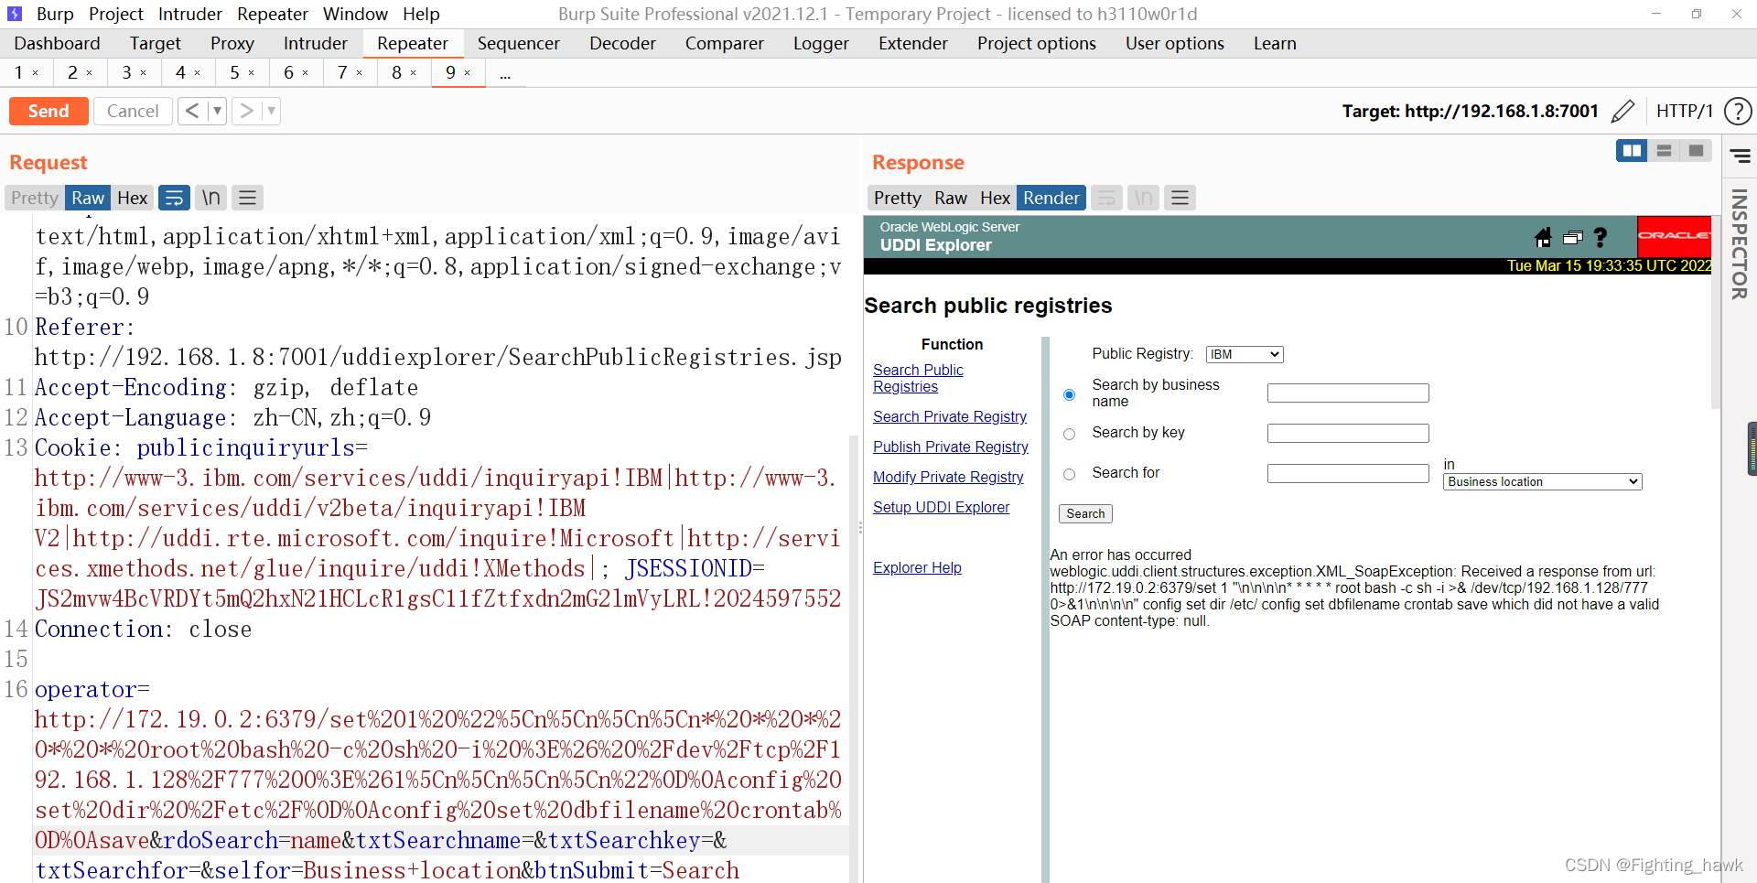
Task: Expand history dropdown next to back arrow
Action: pos(217,111)
